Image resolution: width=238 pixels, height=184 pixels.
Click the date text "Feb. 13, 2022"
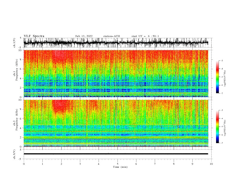click(x=84, y=36)
